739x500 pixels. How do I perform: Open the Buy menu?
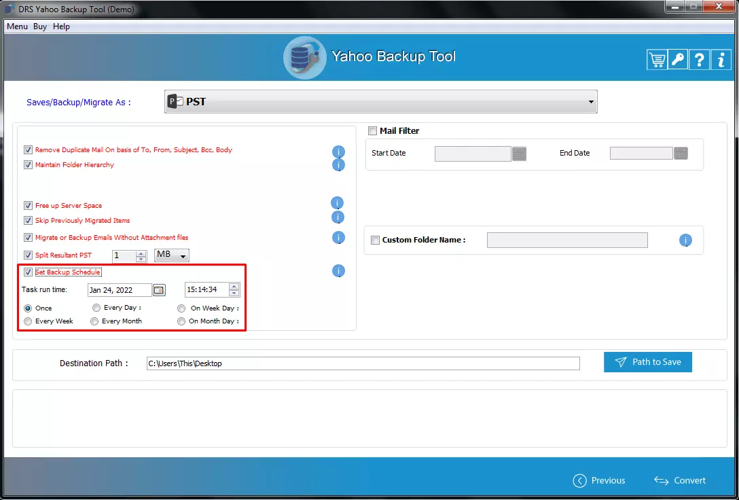pos(40,26)
